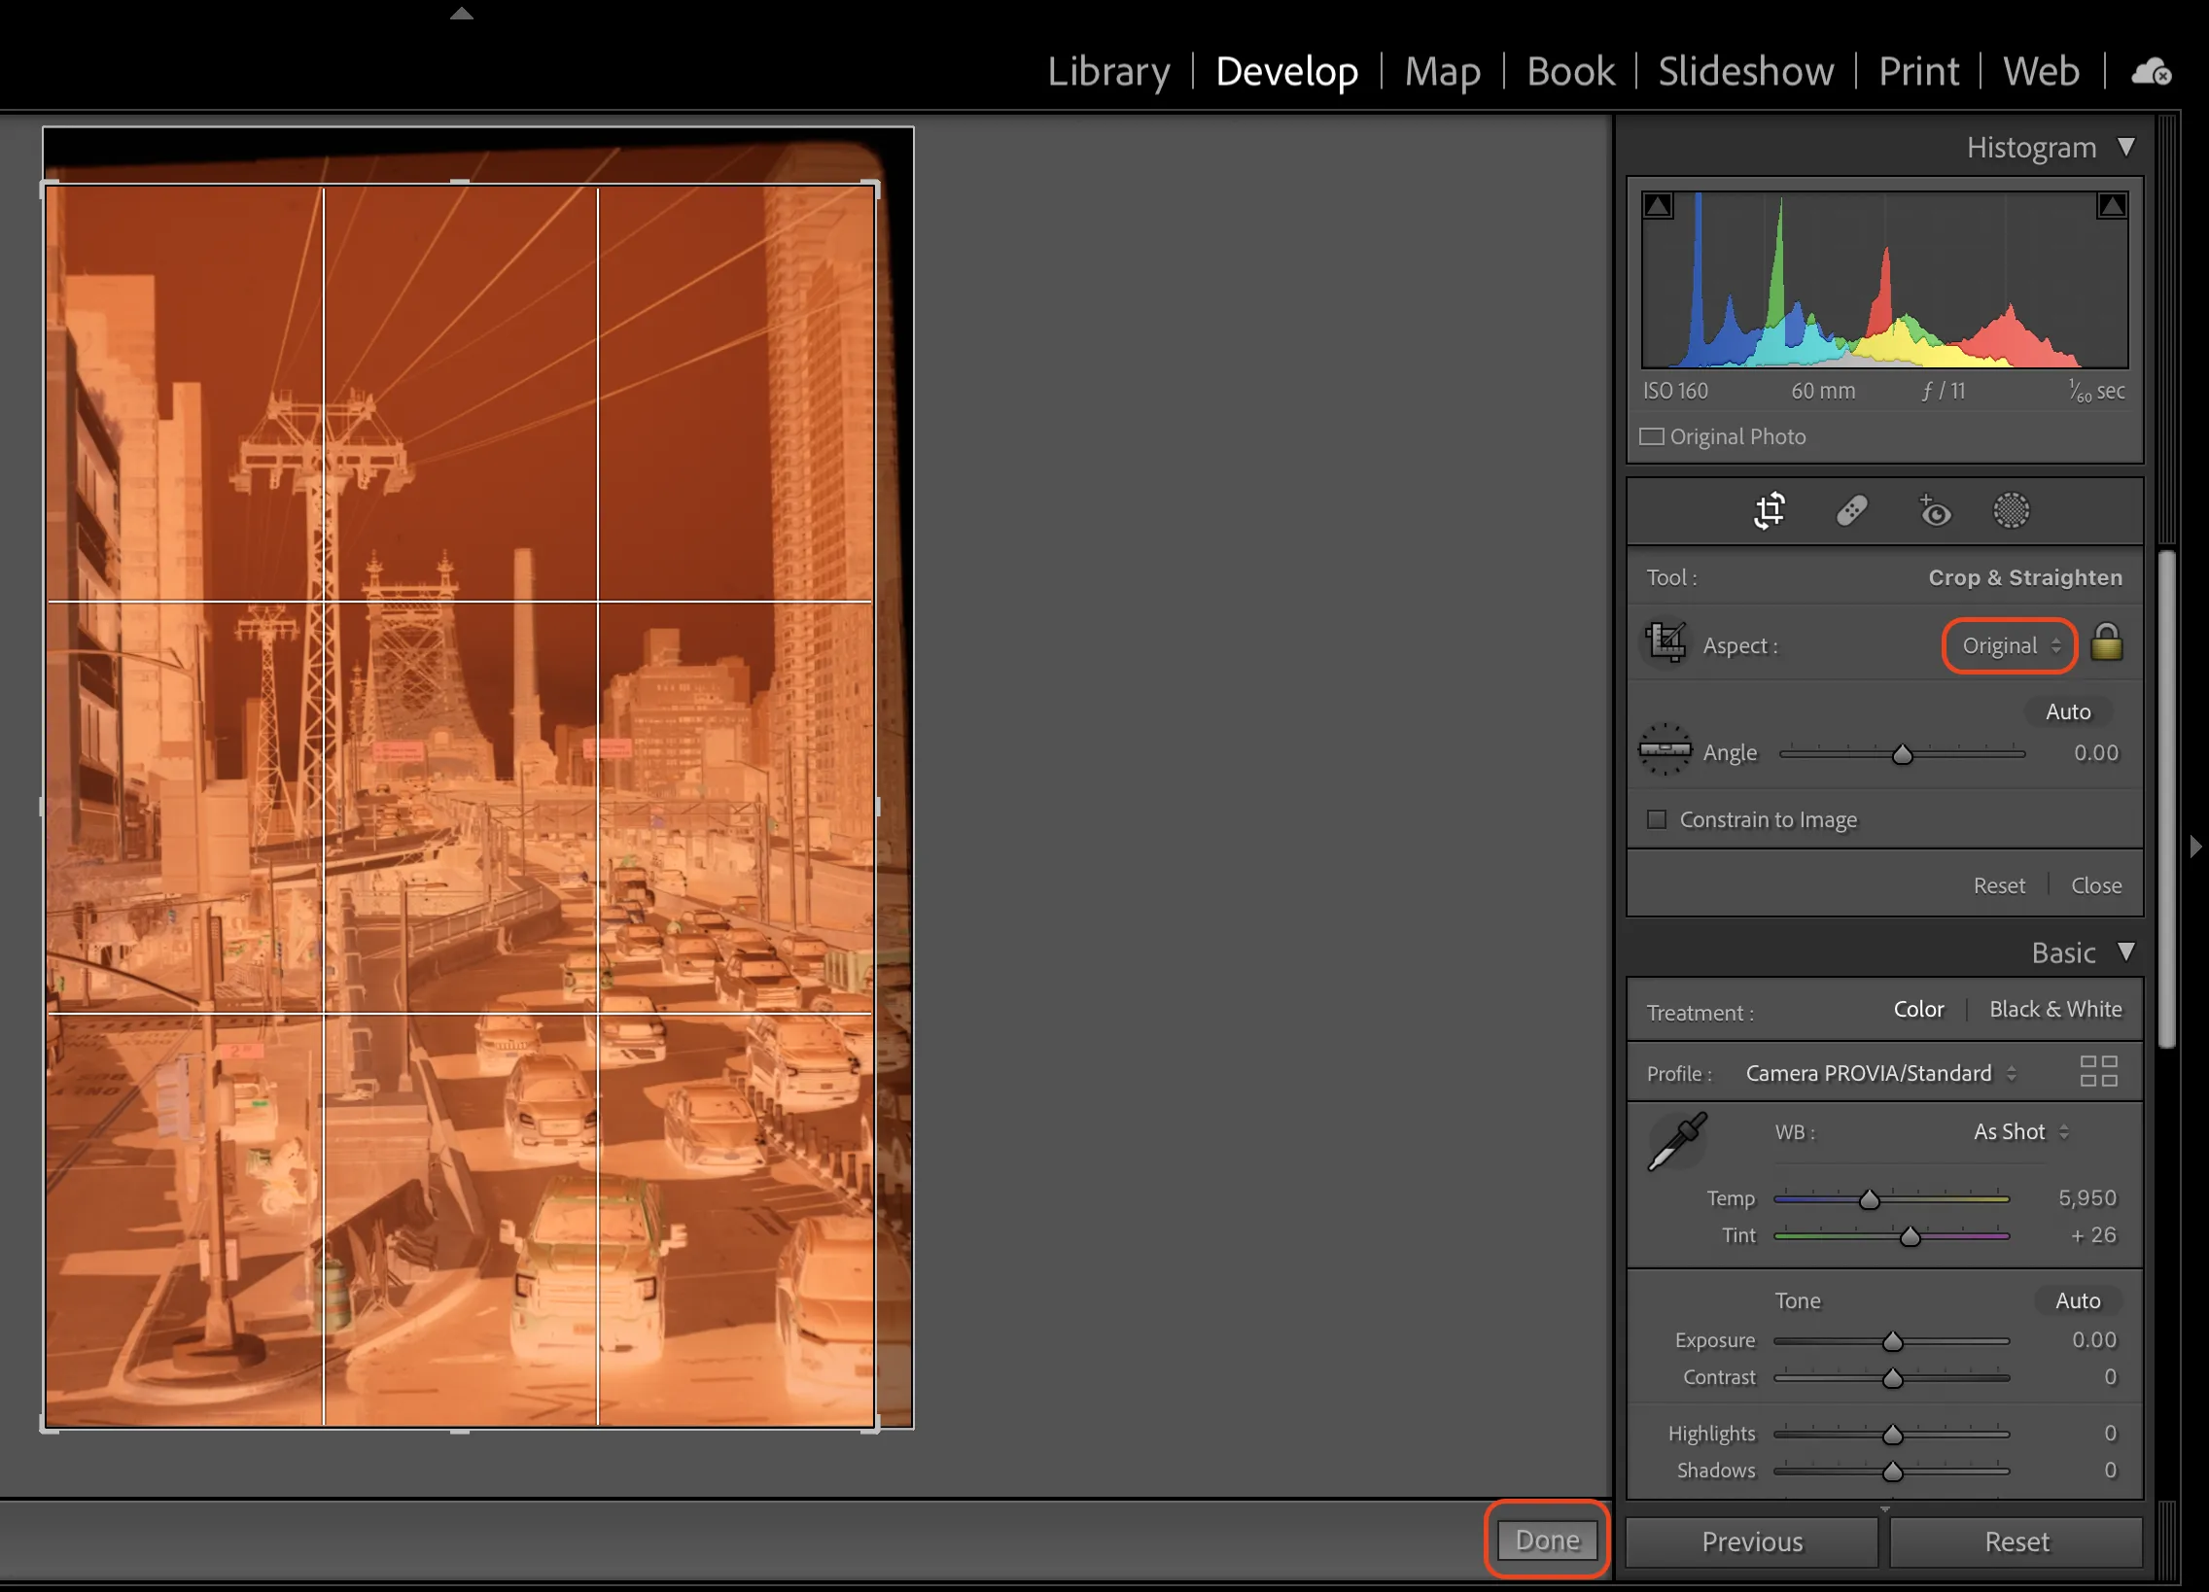Image resolution: width=2209 pixels, height=1592 pixels.
Task: Choose Black & White treatment
Action: coord(2055,1009)
